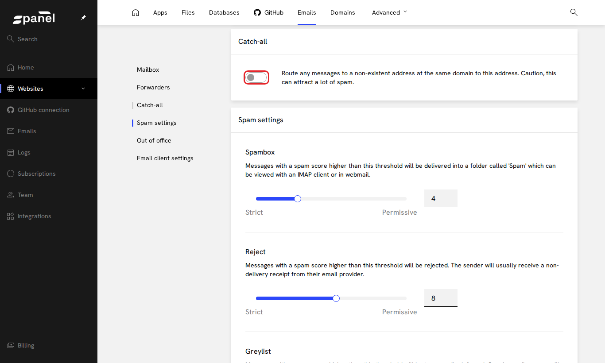
Task: Open the Domains tab
Action: tap(343, 12)
